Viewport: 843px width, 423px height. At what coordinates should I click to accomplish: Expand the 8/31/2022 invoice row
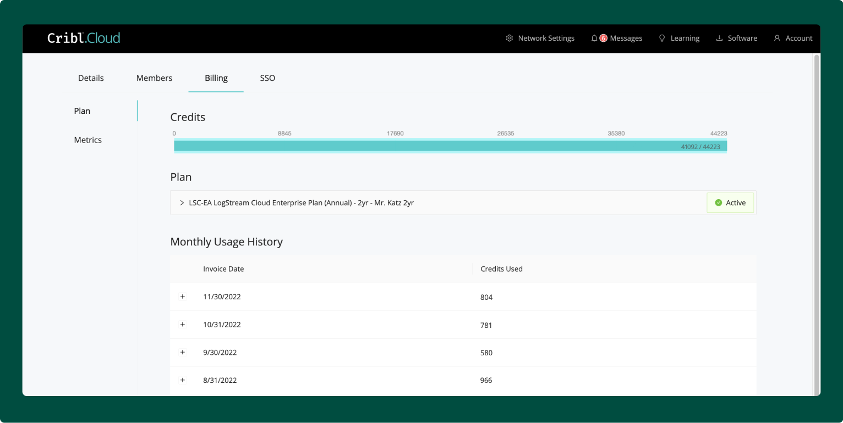(x=183, y=380)
